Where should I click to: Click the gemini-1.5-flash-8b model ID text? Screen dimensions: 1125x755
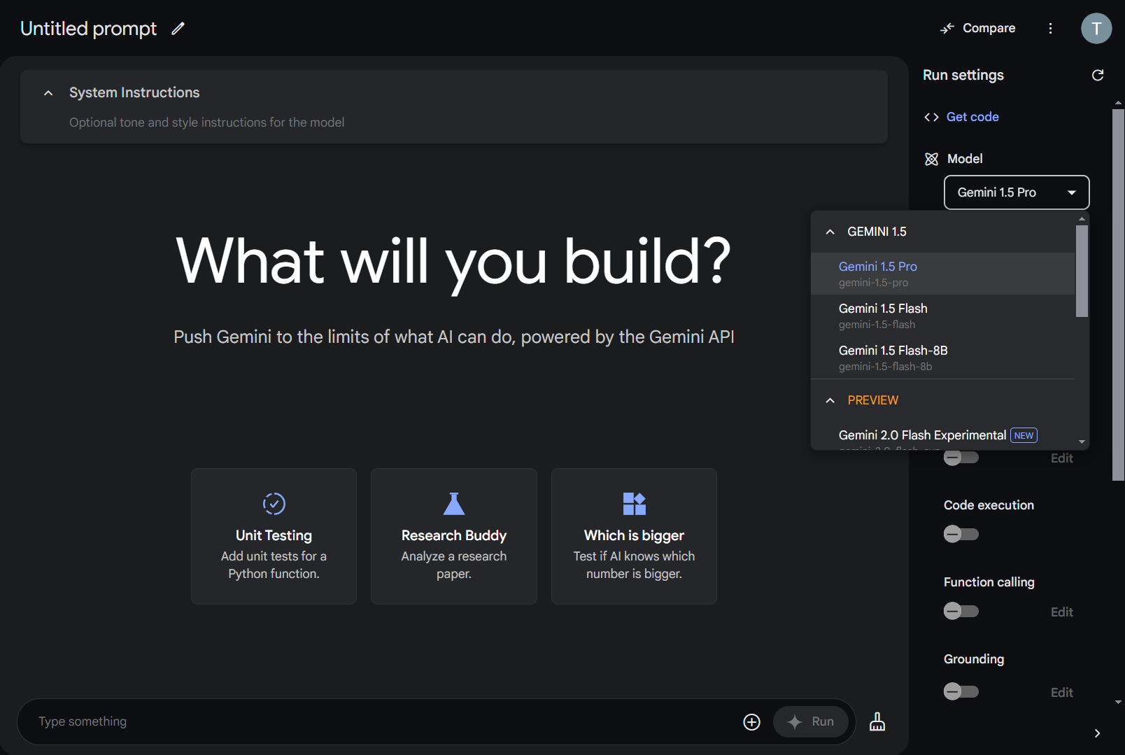[x=885, y=367]
